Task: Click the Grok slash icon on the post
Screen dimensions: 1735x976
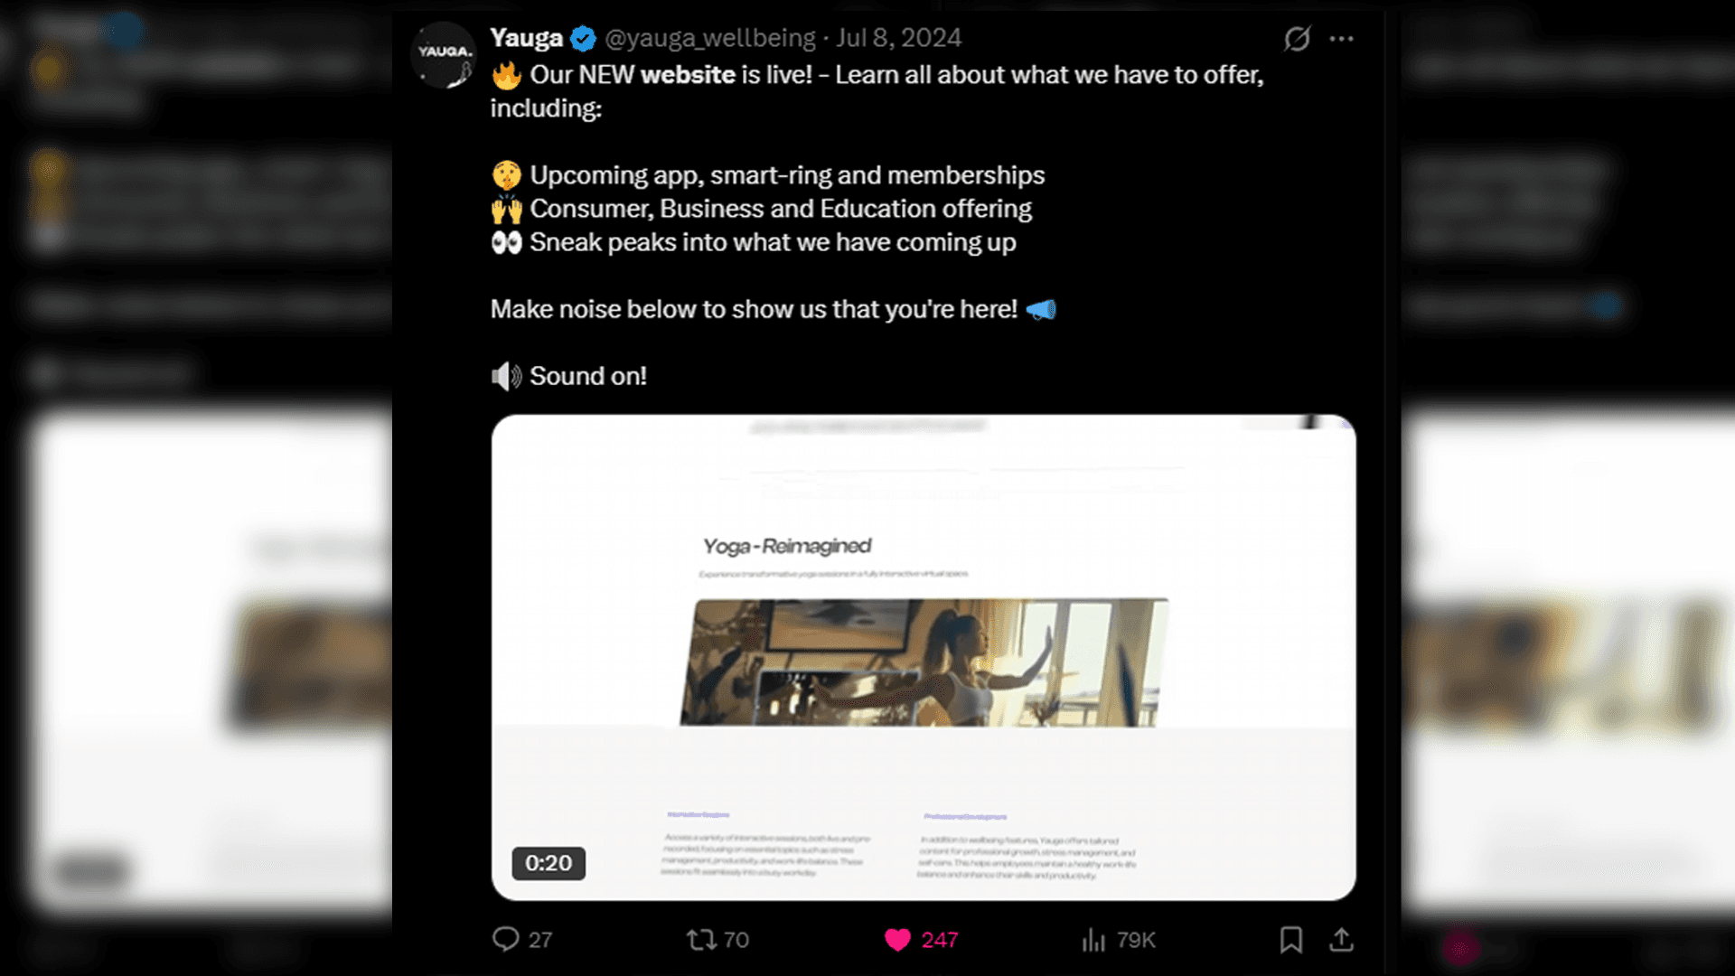Action: pos(1297,39)
